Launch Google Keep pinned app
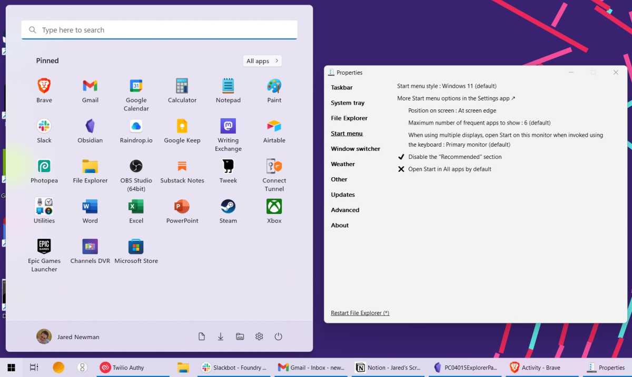The width and height of the screenshot is (632, 377). coord(182,131)
